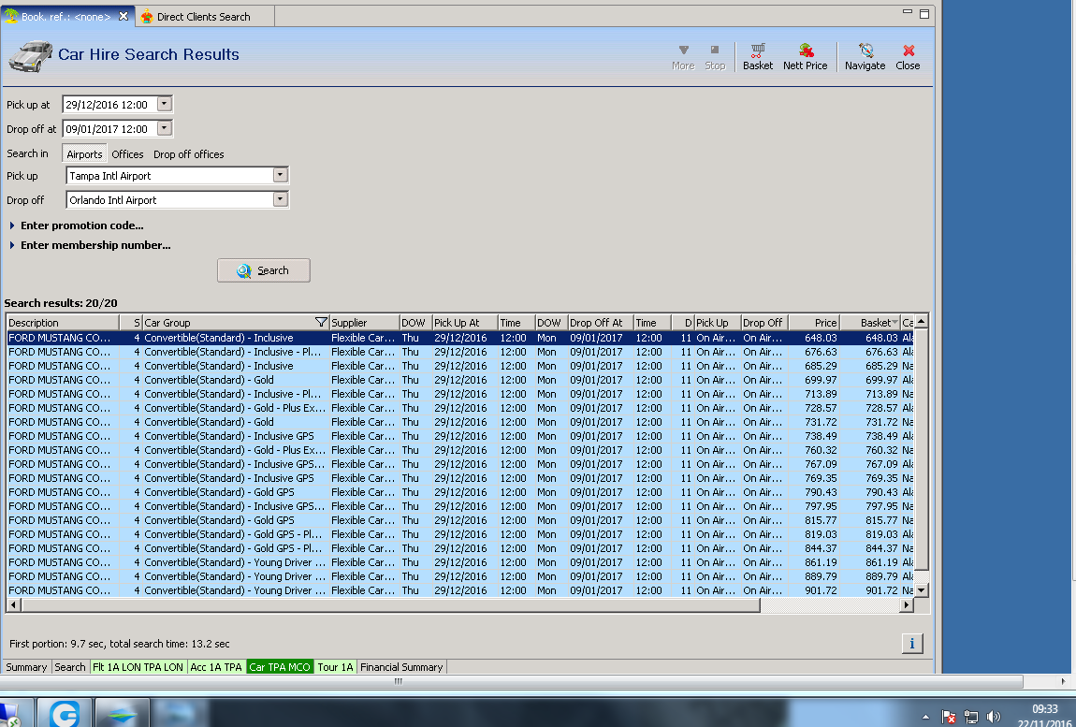Click the blue information icon button
The height and width of the screenshot is (727, 1076).
coord(911,643)
